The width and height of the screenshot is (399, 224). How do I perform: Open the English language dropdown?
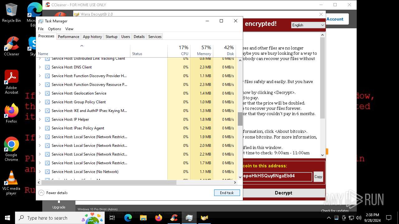coord(308,25)
